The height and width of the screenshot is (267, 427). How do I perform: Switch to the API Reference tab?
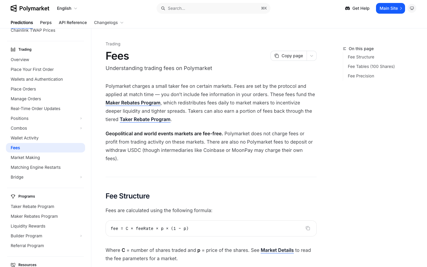pyautogui.click(x=73, y=23)
